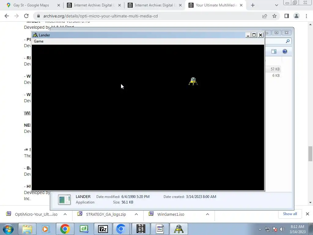Toggle Chrome side panel
313x235 pixels.
point(287,16)
